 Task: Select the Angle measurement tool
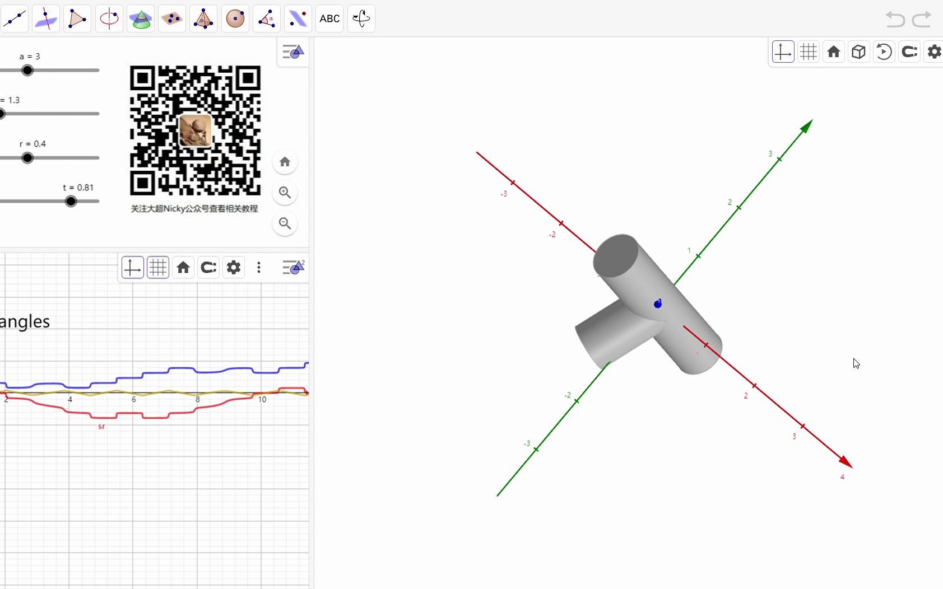tap(267, 18)
